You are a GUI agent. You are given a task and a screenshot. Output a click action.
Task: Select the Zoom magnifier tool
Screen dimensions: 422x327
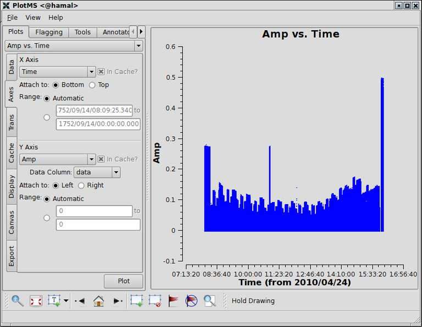(x=18, y=301)
